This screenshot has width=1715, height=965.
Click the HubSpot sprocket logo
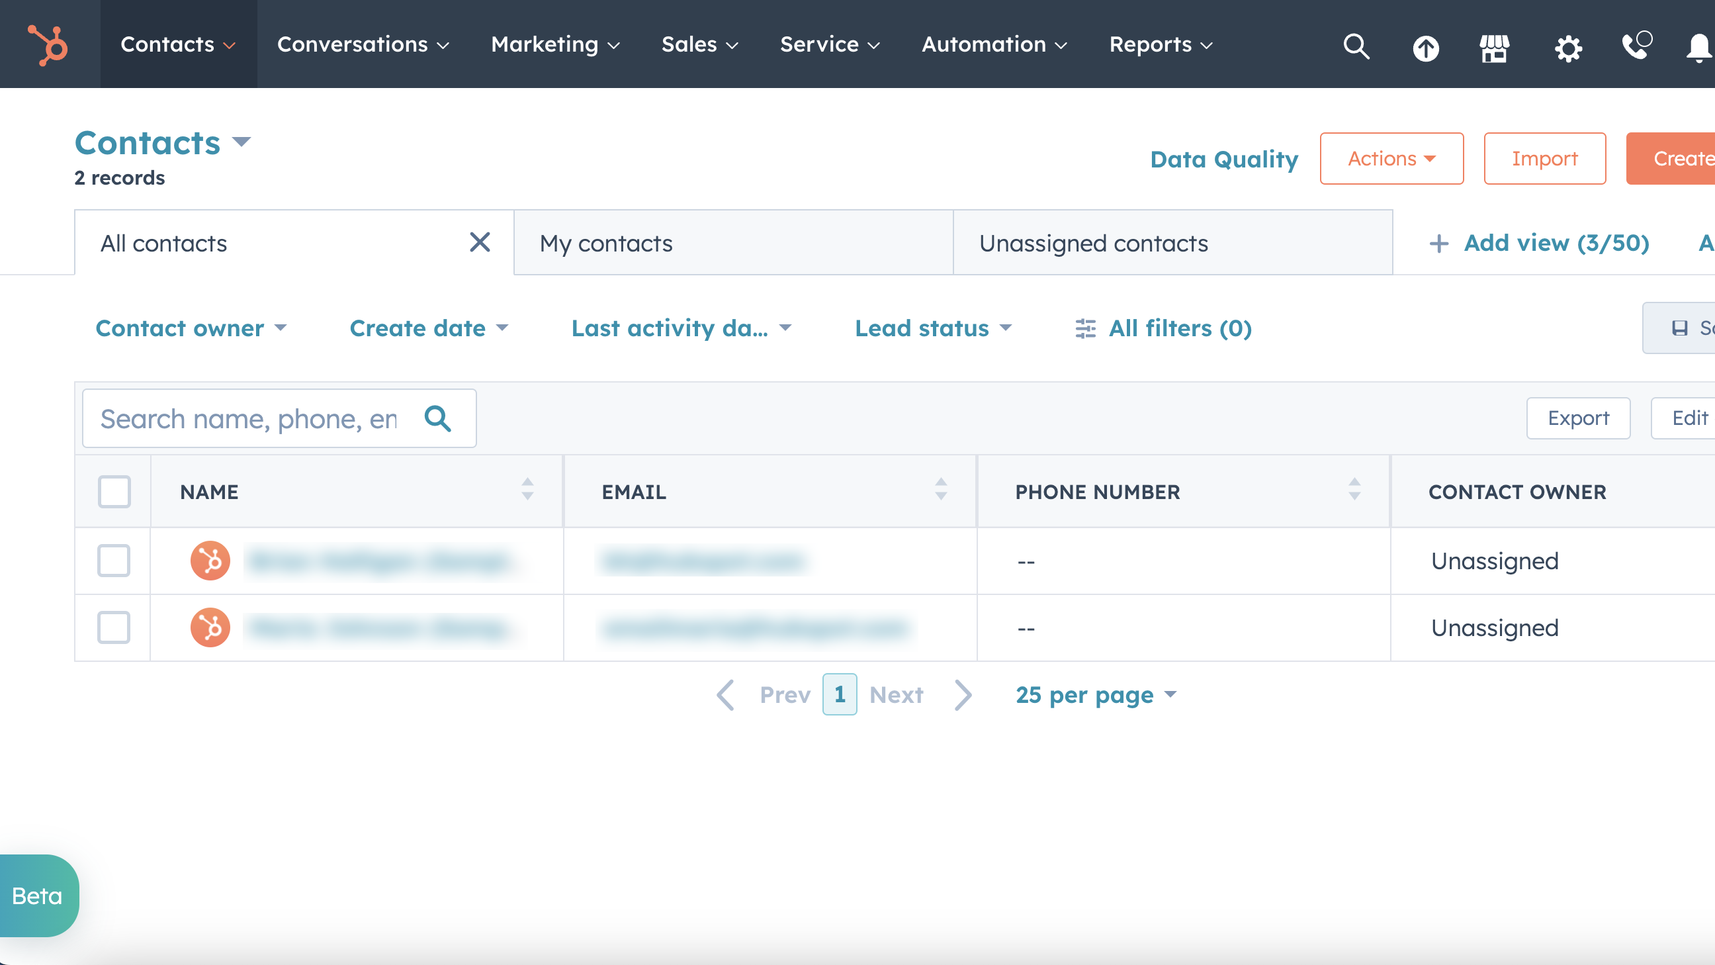point(47,44)
